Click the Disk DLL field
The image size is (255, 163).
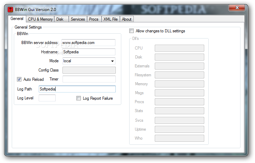179,57
